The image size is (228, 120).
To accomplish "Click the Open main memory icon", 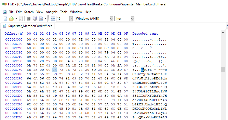I will pos(29,19).
